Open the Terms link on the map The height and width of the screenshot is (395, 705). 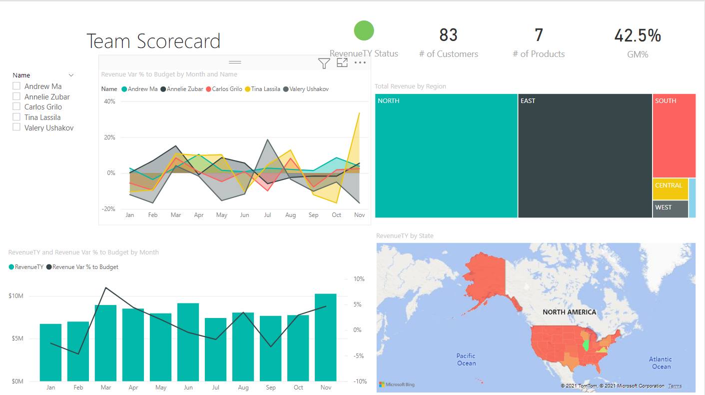675,386
